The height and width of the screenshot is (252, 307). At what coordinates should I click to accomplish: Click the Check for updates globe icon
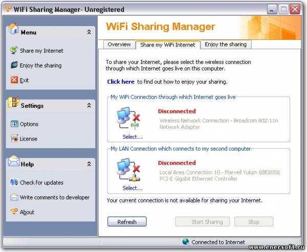coord(14,182)
